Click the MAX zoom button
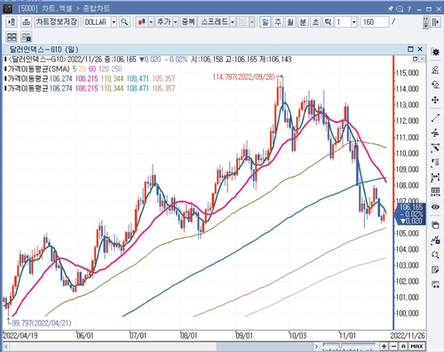Image resolution: width=444 pixels, height=352 pixels. 416,346
